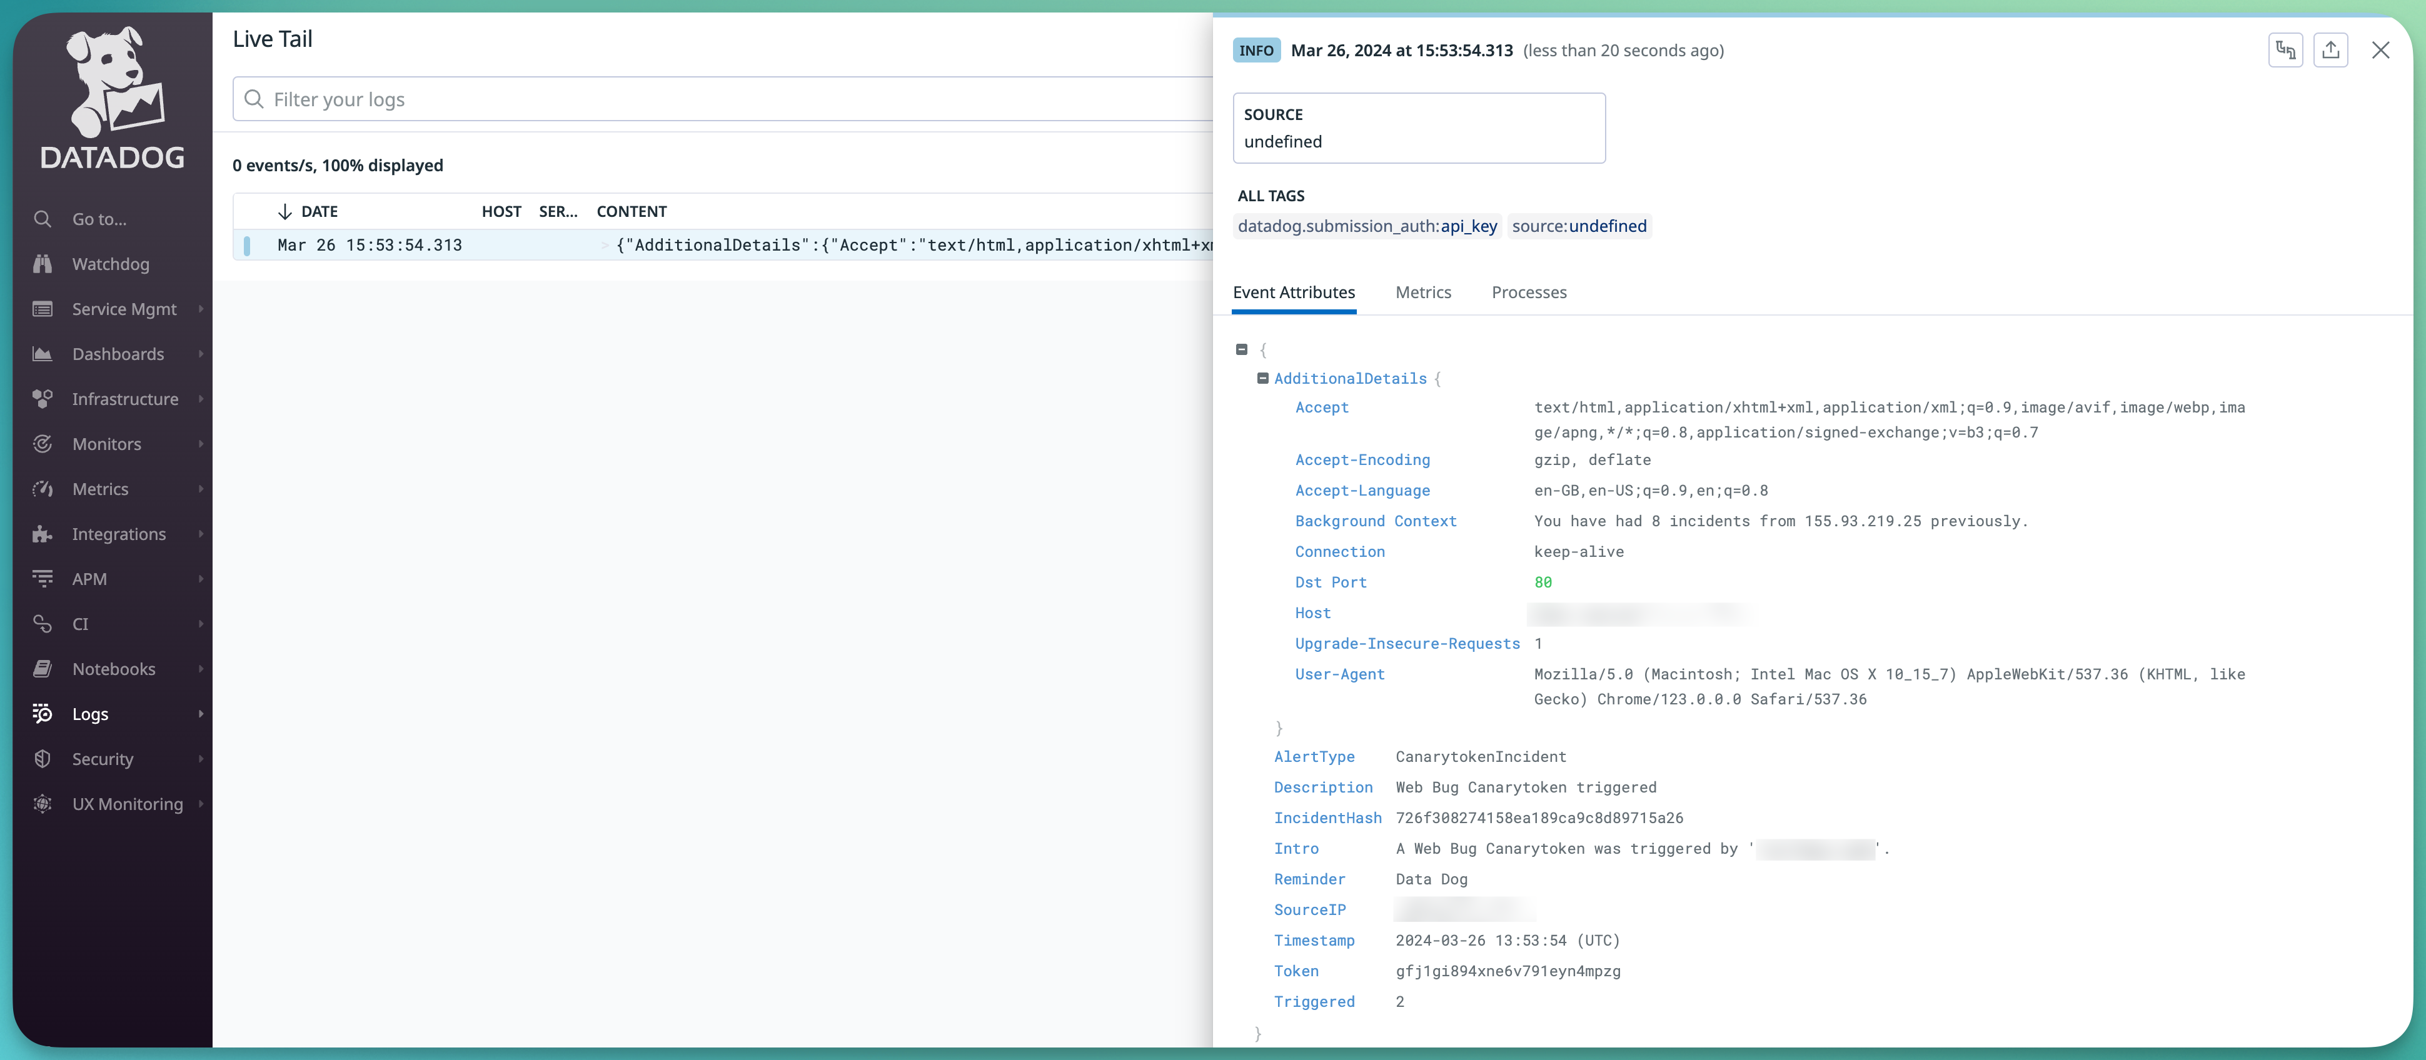Expand Monitors submenu arrow
The image size is (2426, 1060).
201,443
